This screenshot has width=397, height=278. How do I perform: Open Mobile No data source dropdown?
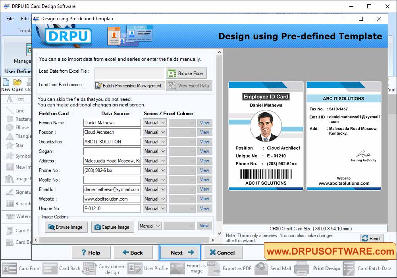pos(154,180)
